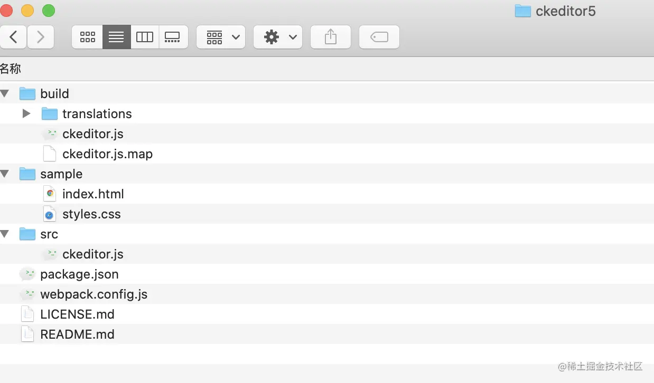Select the sample folder name
Viewport: 654px width, 383px height.
click(61, 174)
